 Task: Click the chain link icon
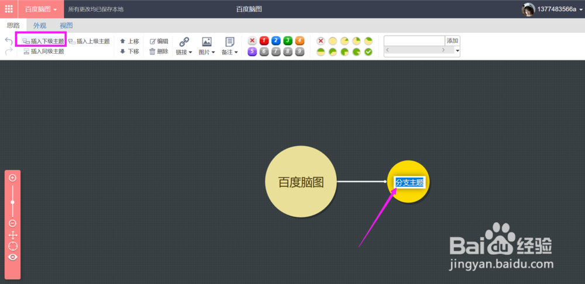[184, 41]
